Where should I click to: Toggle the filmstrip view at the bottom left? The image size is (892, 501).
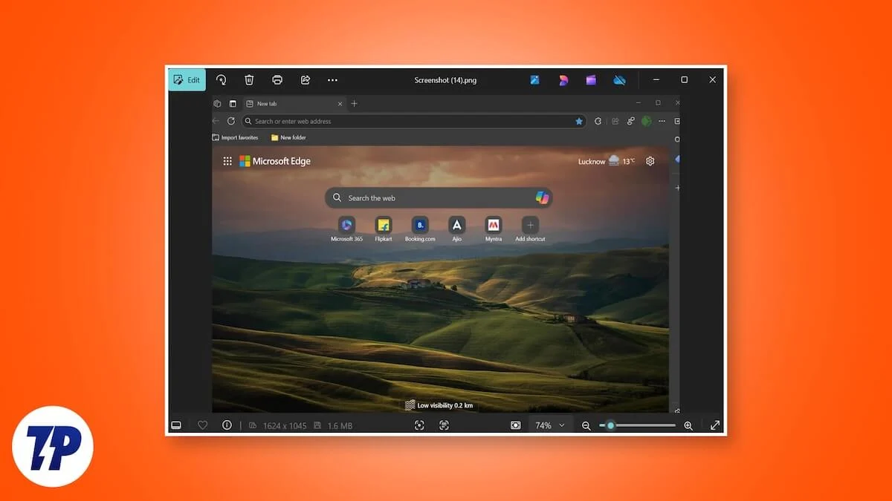[x=176, y=425]
